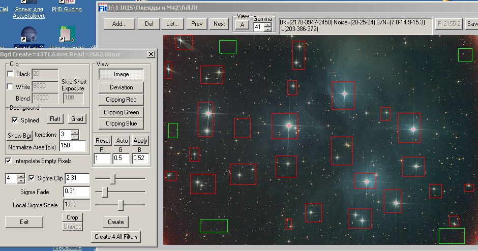Click the Auto color balance button
This screenshot has height=251, width=478.
[x=122, y=141]
